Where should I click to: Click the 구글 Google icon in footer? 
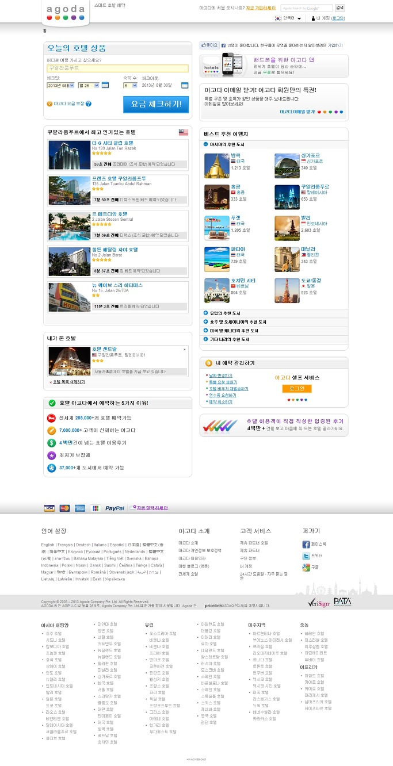click(x=306, y=568)
